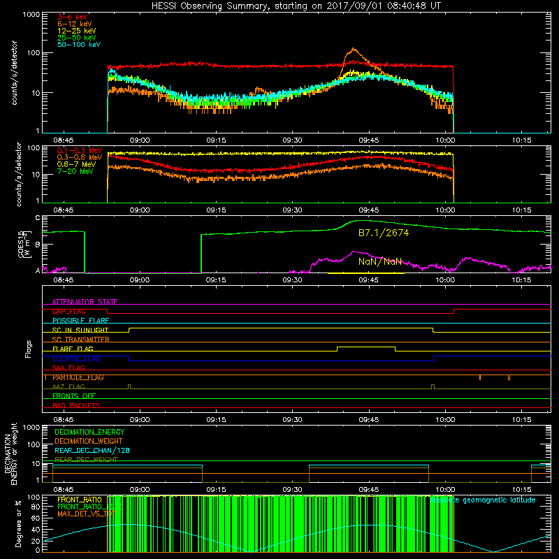
Task: Click the yellow "0.8-7 MeV" legend entry
Action: 77,164
